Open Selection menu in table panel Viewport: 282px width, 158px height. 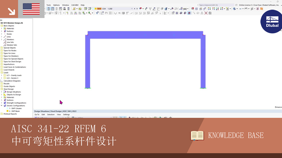(x=51, y=114)
